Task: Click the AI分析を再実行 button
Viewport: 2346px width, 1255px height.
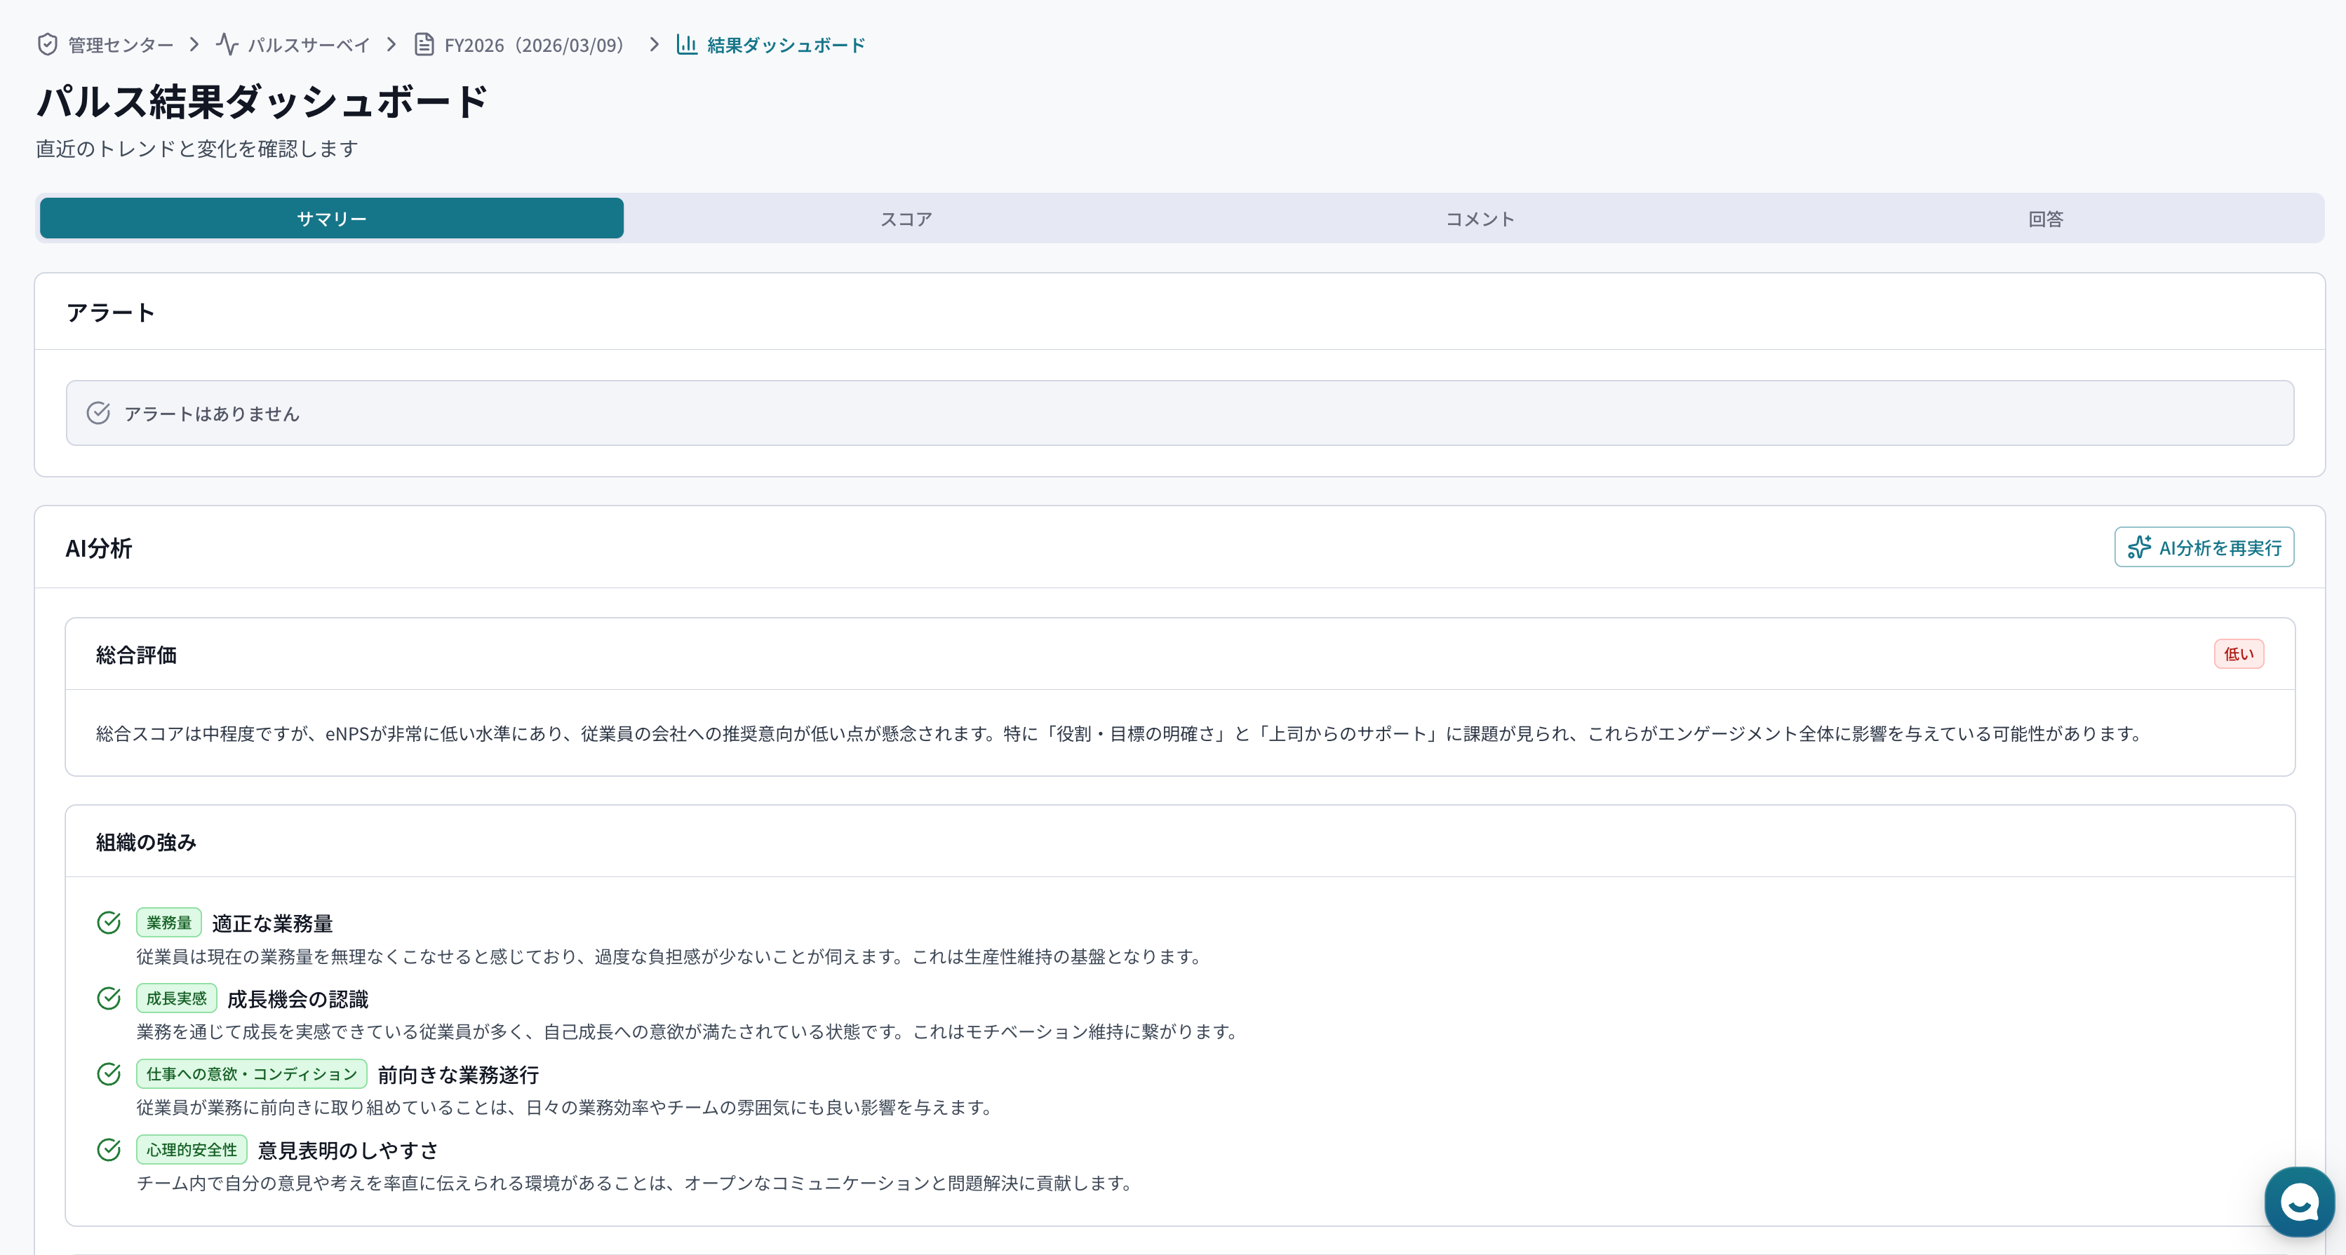Action: click(x=2204, y=547)
